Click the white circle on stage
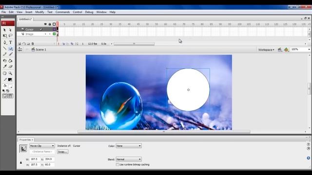312x175 pixels. [x=188, y=89]
